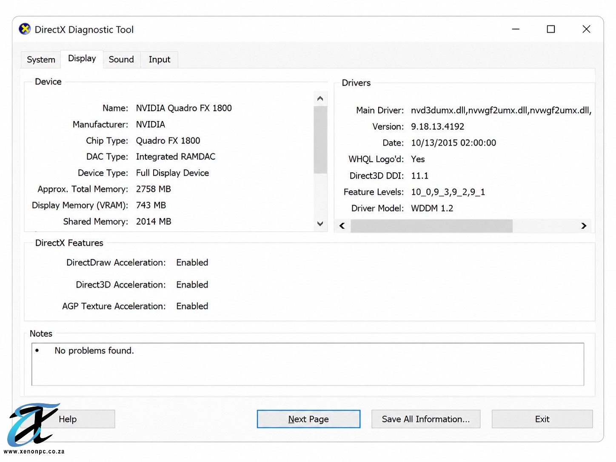Screen dimensions: 616x462
Task: Click DirectDraw Acceleration 'Enabled' value
Action: (x=192, y=262)
